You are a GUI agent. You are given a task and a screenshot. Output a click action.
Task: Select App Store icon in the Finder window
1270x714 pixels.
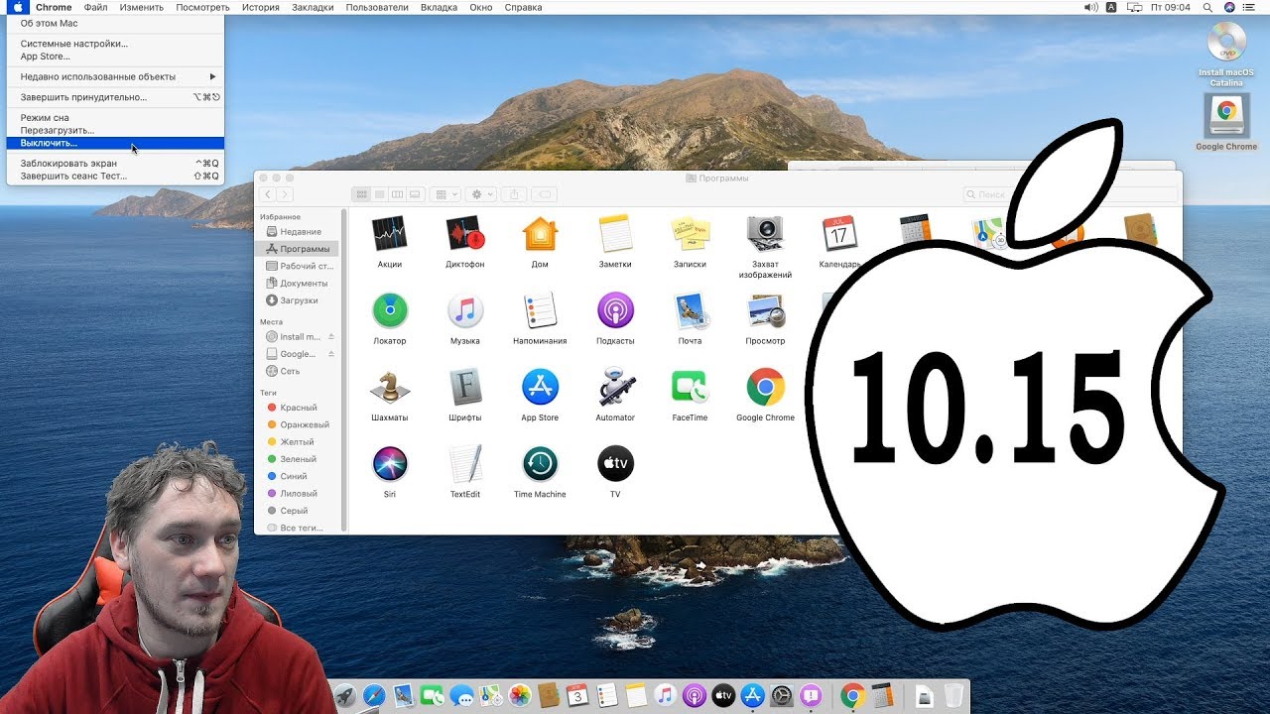point(540,387)
